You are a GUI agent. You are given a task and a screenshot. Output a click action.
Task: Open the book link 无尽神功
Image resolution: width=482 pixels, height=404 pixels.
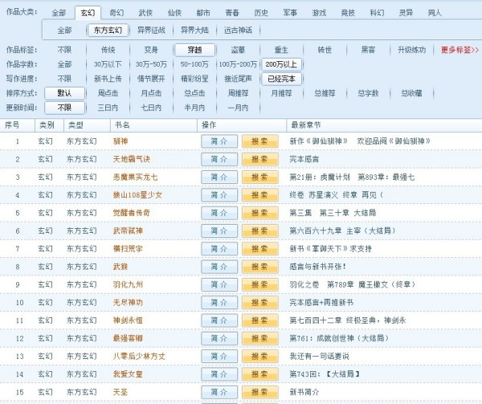coord(128,302)
